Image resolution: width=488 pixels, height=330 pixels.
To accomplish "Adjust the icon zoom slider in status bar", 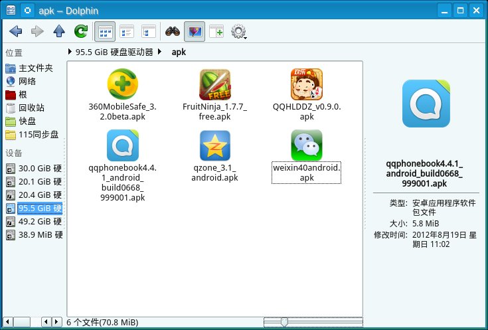I will coord(284,322).
